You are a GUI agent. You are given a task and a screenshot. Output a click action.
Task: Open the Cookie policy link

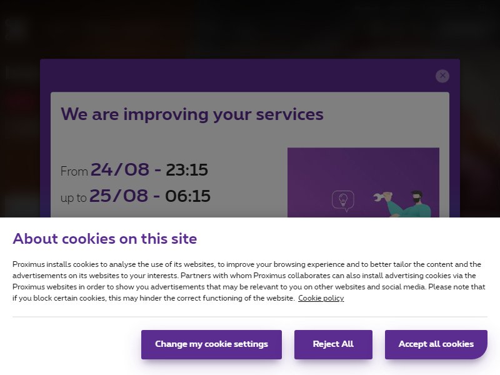321,298
